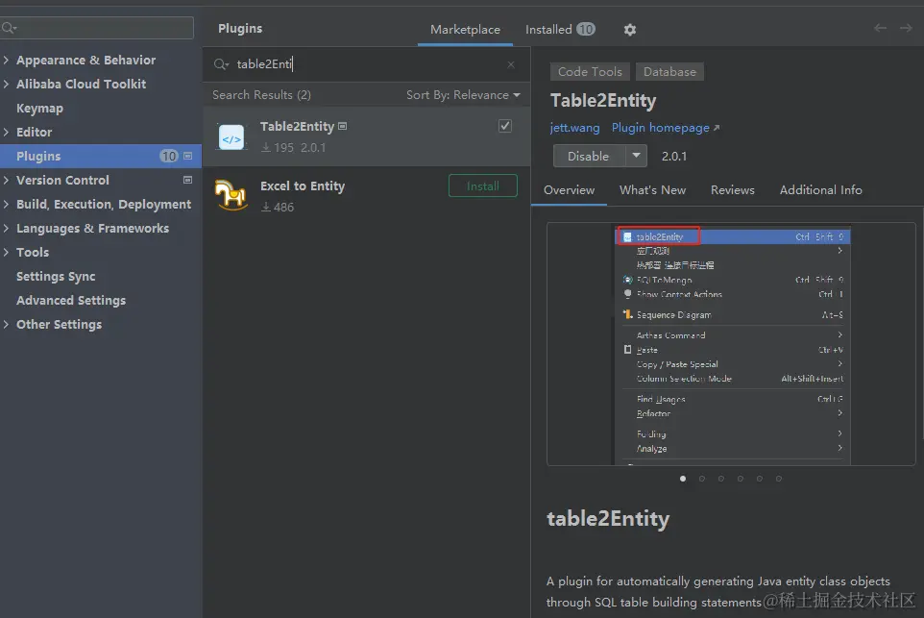Select the second carousel dot
The height and width of the screenshot is (618, 924).
click(702, 479)
